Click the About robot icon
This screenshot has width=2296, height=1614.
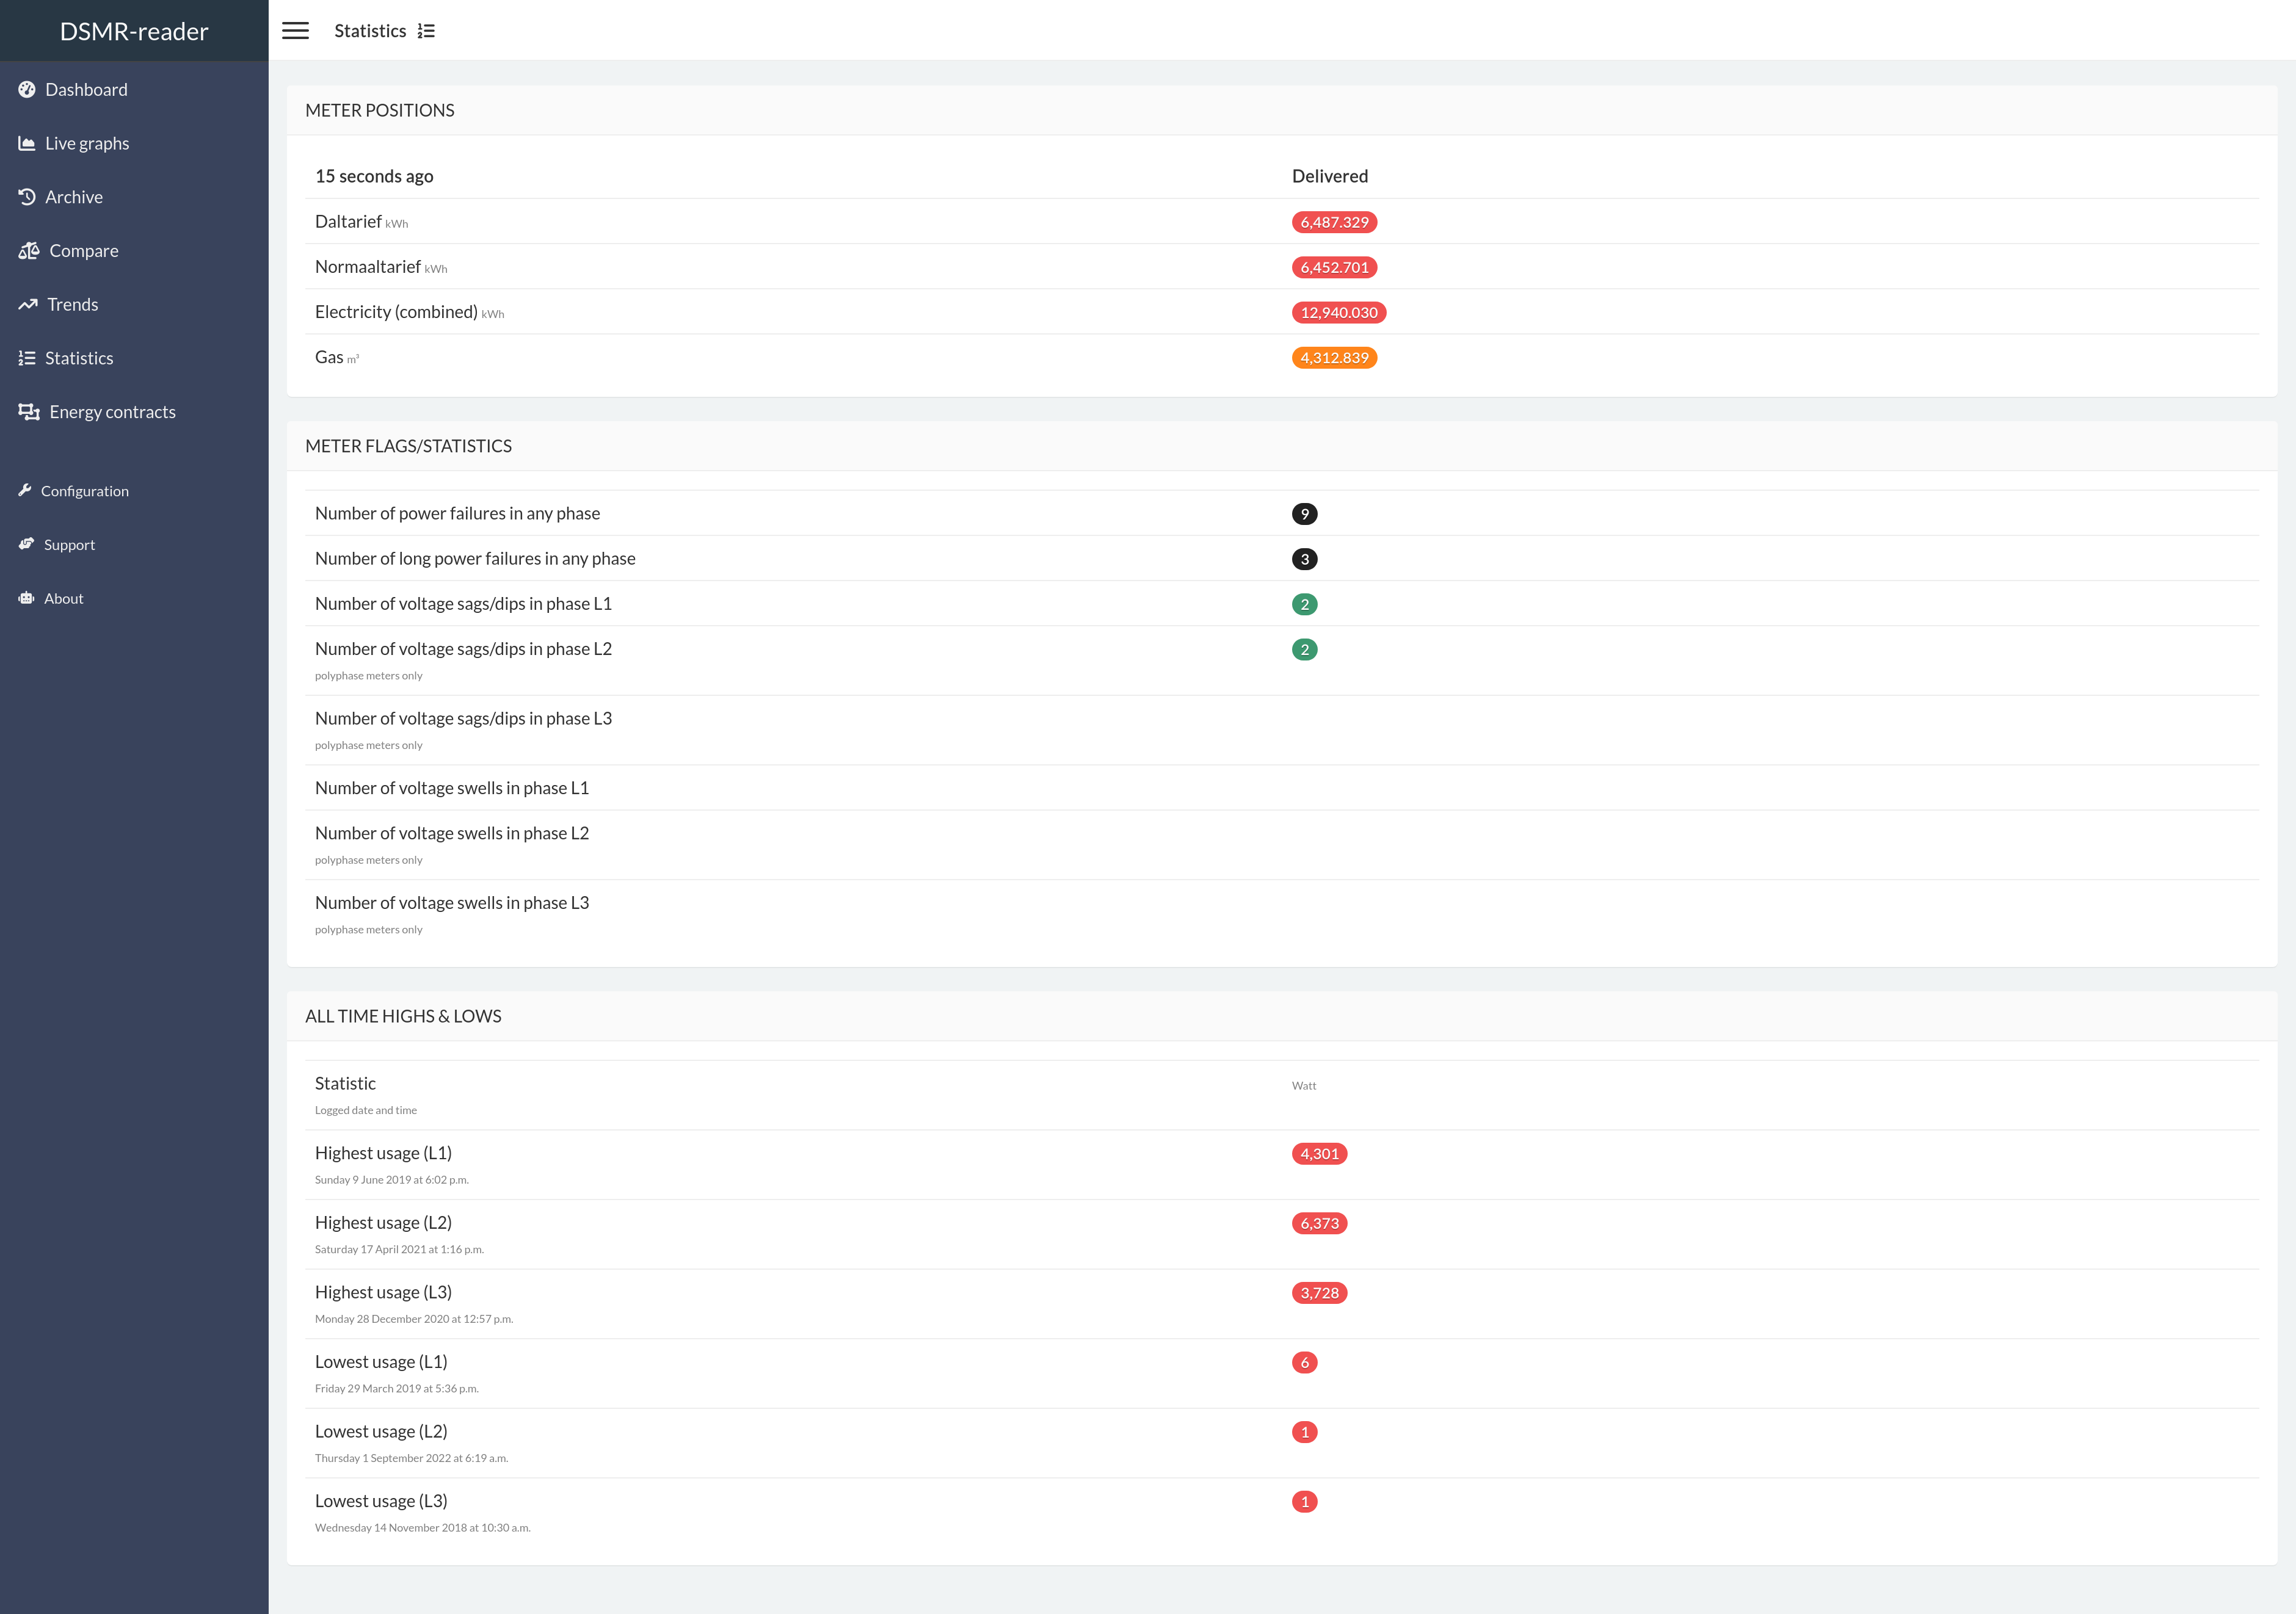pyautogui.click(x=26, y=598)
